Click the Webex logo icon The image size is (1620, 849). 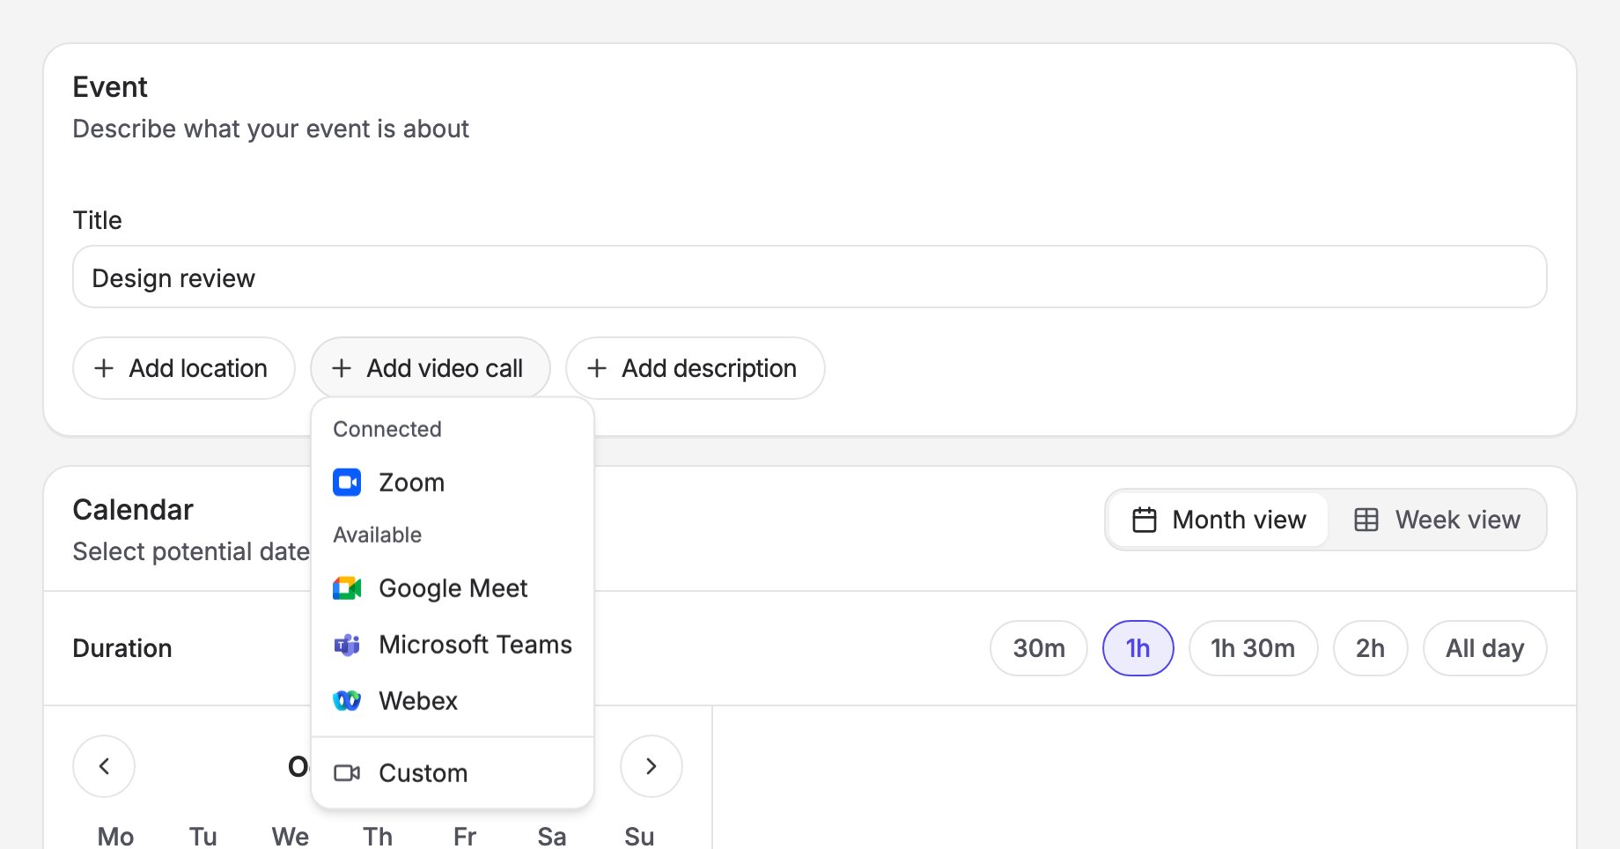(x=347, y=701)
